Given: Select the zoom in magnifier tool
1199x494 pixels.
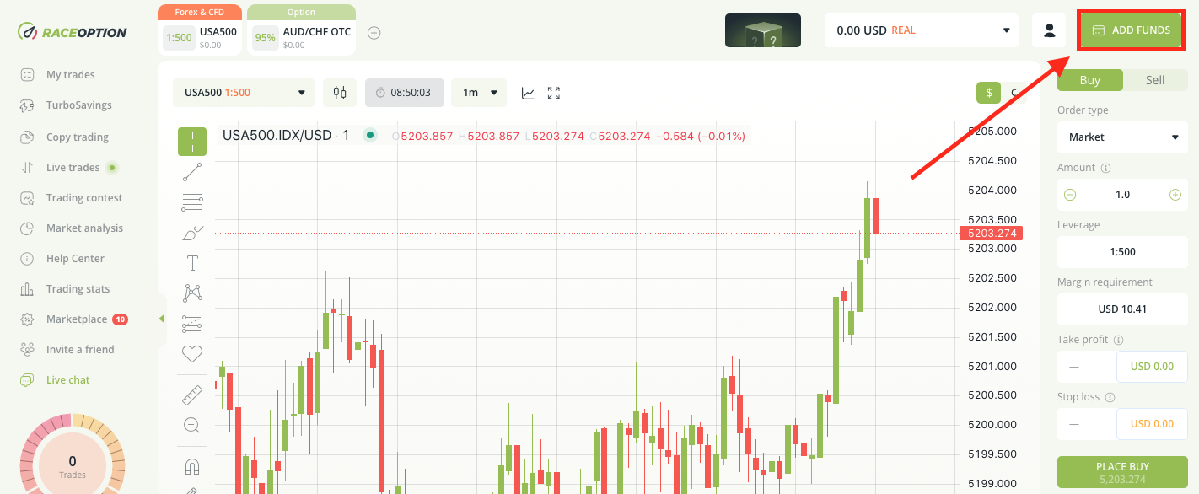Looking at the screenshot, I should pos(192,426).
